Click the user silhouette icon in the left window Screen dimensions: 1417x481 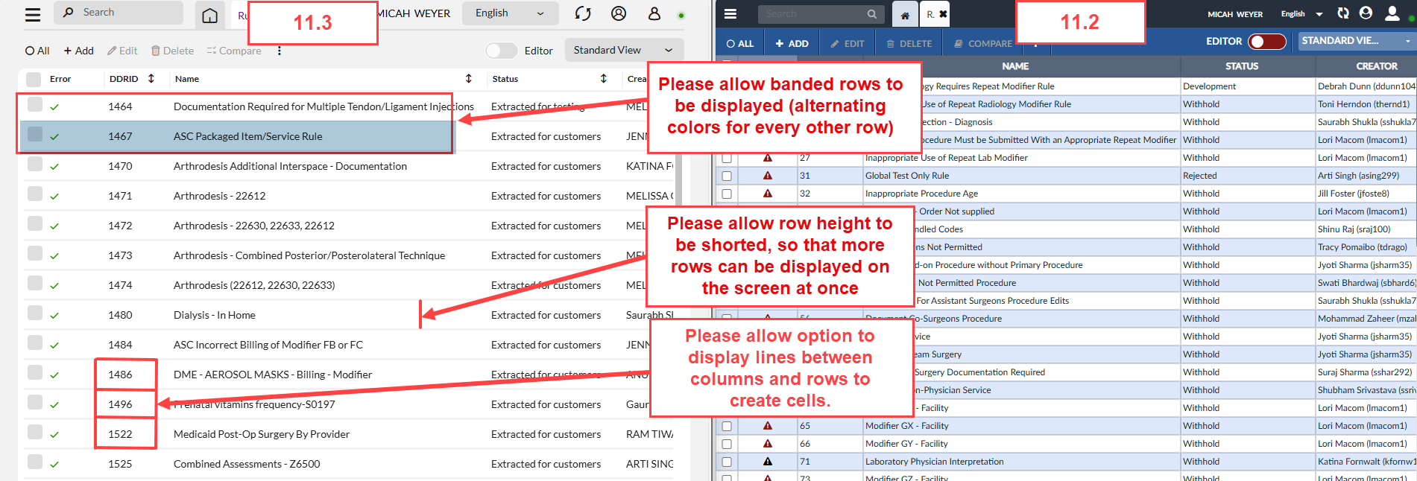tap(654, 13)
